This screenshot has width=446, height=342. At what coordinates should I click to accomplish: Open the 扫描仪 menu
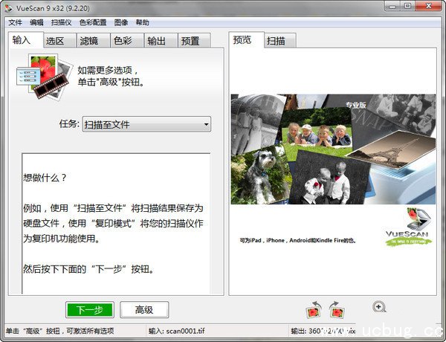tap(62, 22)
